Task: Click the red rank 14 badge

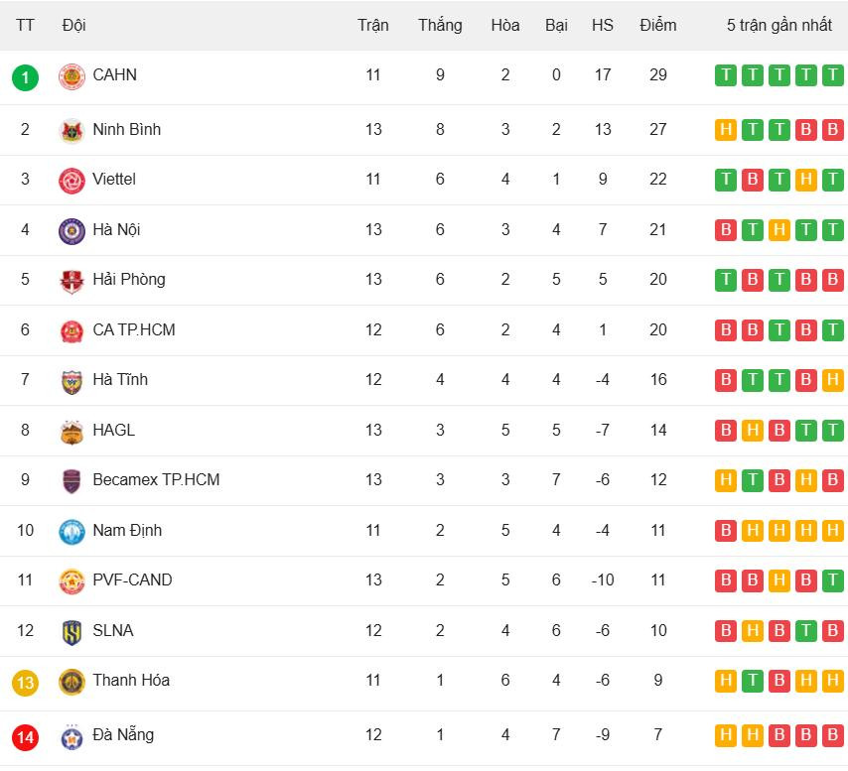Action: pyautogui.click(x=26, y=737)
